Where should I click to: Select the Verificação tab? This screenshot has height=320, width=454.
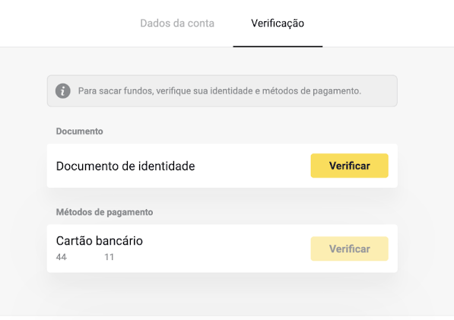click(278, 23)
